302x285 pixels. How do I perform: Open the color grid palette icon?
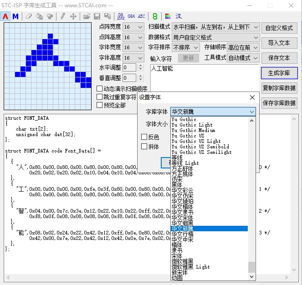pos(168,16)
